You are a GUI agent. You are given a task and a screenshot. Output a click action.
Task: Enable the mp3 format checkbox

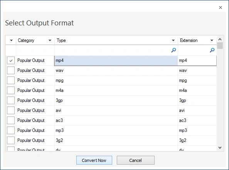(11, 130)
